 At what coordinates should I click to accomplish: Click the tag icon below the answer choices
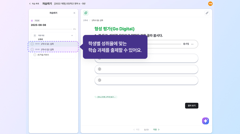pyautogui.click(x=96, y=97)
